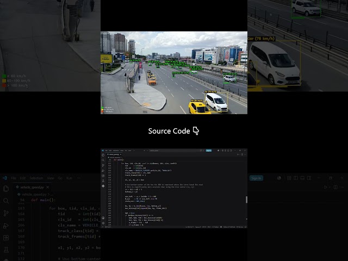Image resolution: width=348 pixels, height=261 pixels.
Task: Click the scroll down arrow in small editor
Action: click(246, 219)
